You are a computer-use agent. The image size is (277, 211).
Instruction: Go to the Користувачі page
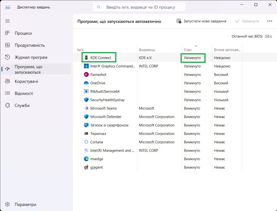(x=36, y=81)
